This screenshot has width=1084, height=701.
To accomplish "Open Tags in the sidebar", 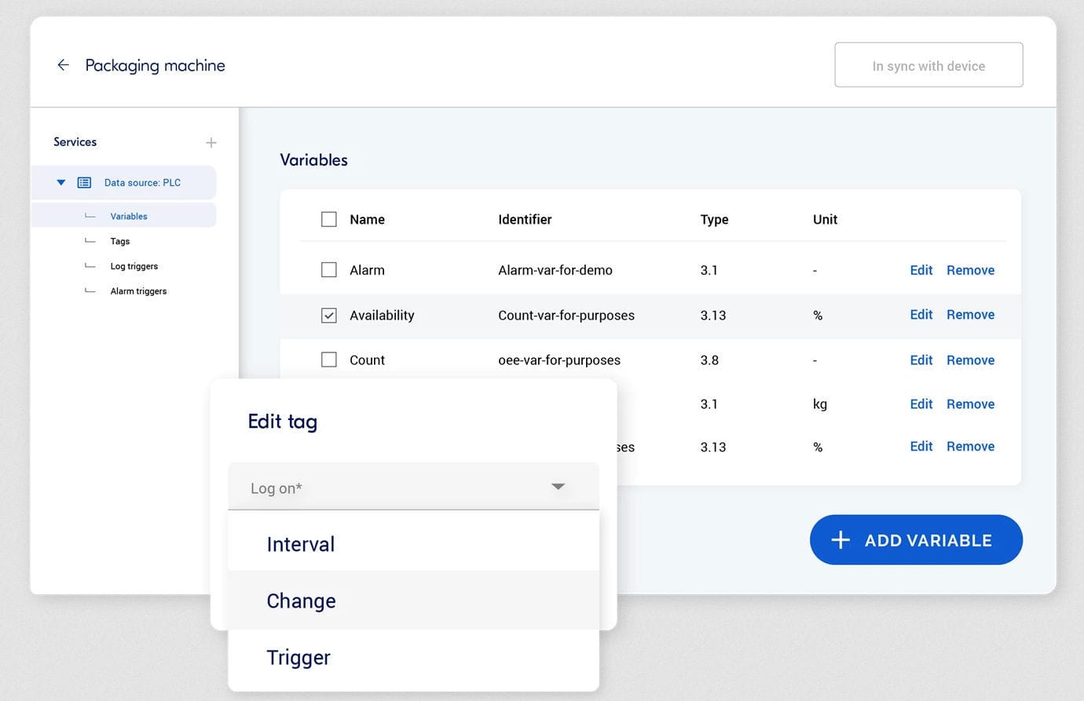I will (x=120, y=241).
